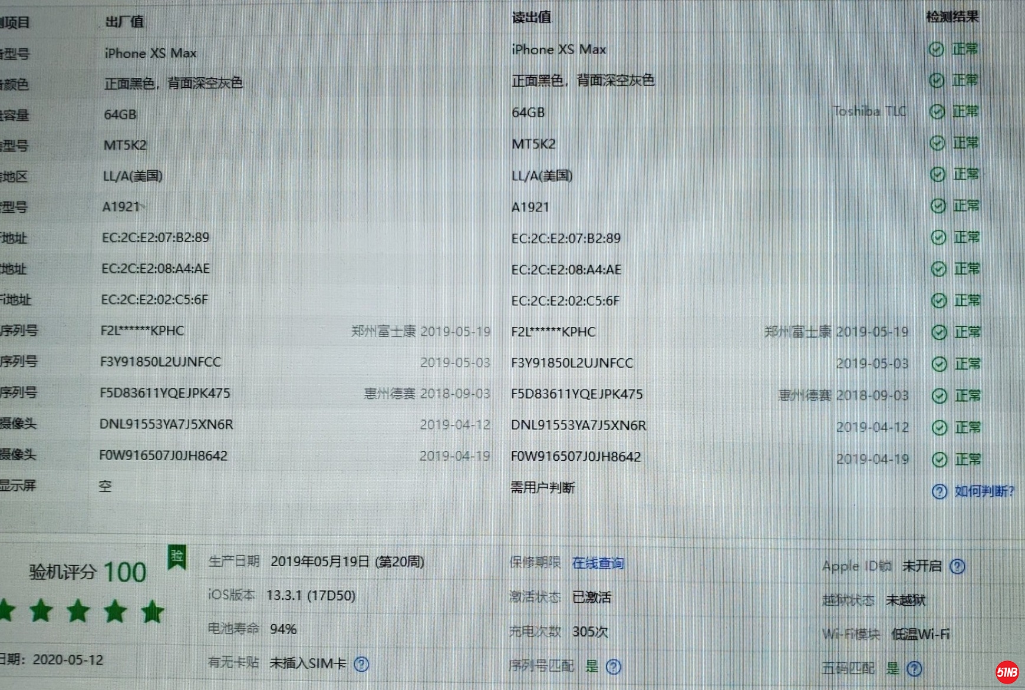Select the factory serial F3Y91850L2UJNFCC
The width and height of the screenshot is (1025, 690).
click(160, 362)
